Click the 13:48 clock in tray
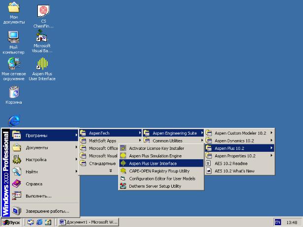The image size is (303, 227). pos(292,223)
